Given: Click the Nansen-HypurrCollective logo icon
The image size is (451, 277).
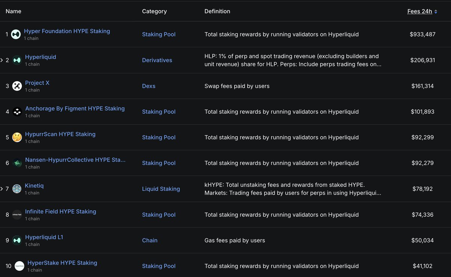Looking at the screenshot, I should [x=17, y=163].
